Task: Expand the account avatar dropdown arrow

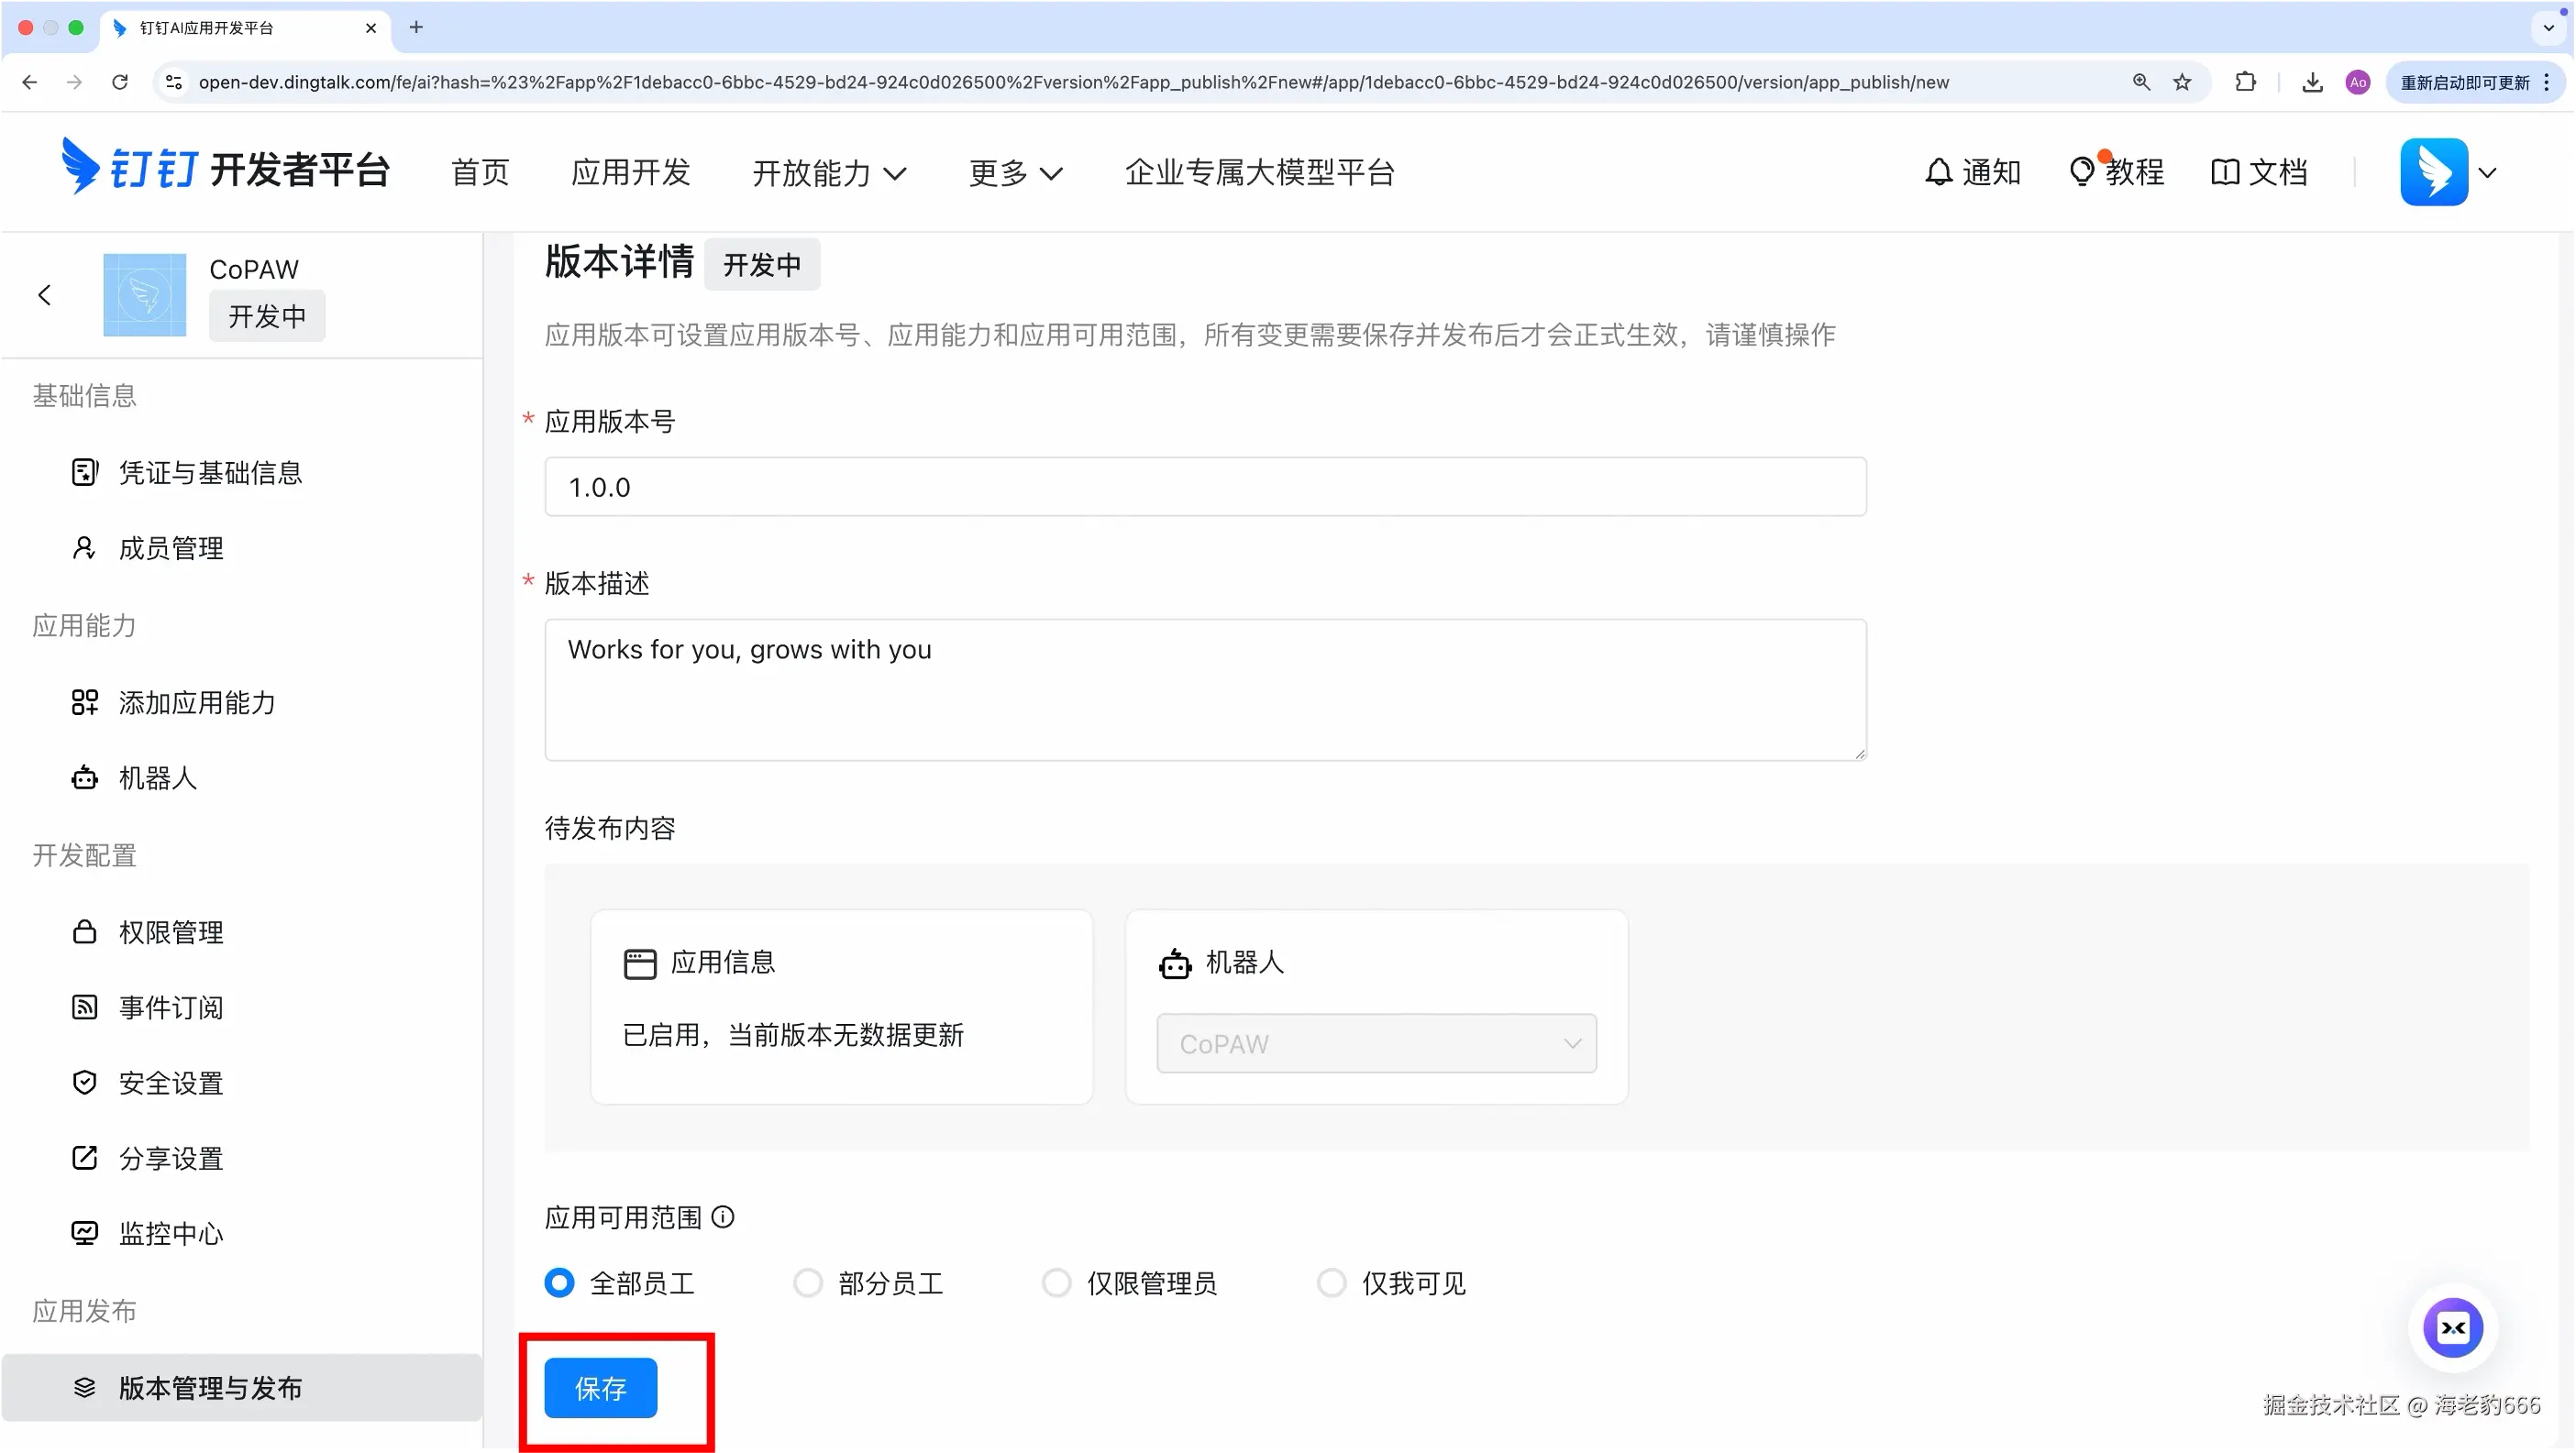Action: (2487, 171)
